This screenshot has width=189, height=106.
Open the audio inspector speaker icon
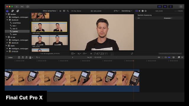point(140,11)
